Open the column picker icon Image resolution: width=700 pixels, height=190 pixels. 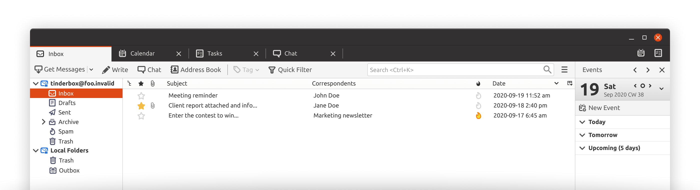(569, 83)
